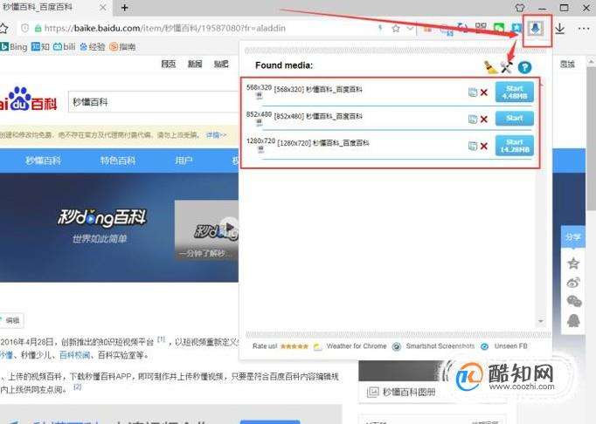Start download of the 852x480 video
596x424 pixels.
[514, 119]
